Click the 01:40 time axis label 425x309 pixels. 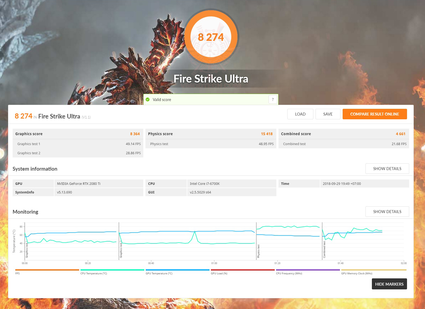(x=340, y=263)
